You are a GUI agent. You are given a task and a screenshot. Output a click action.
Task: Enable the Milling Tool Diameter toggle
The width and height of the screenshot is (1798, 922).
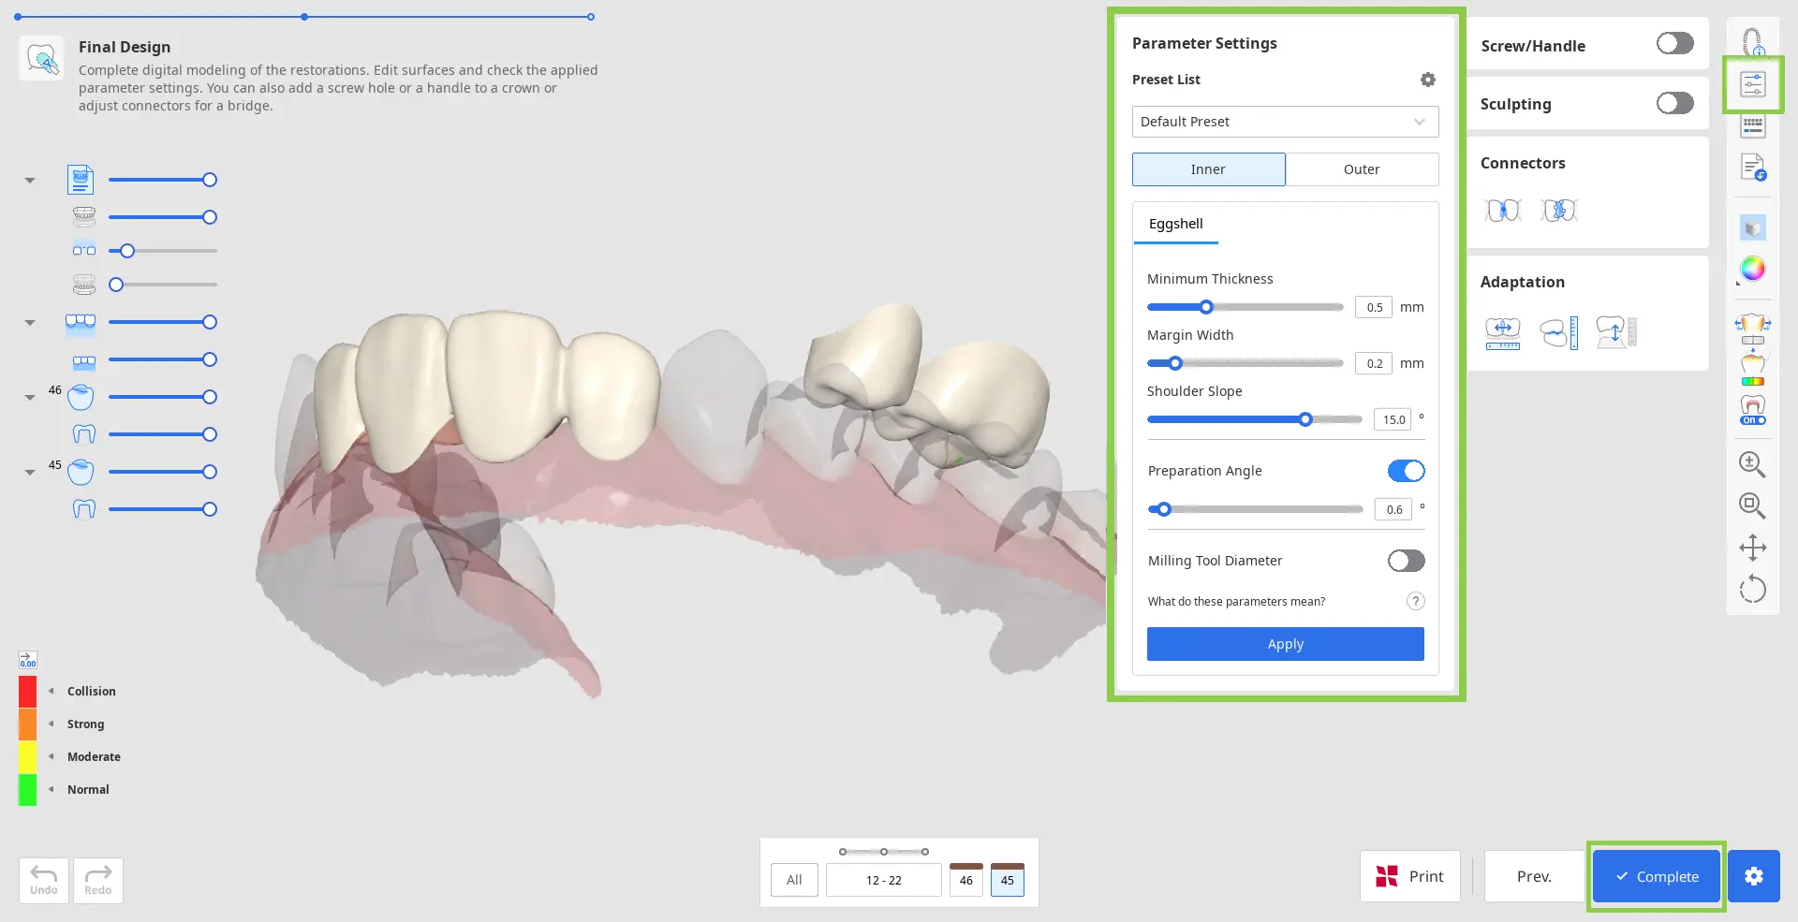click(1406, 561)
